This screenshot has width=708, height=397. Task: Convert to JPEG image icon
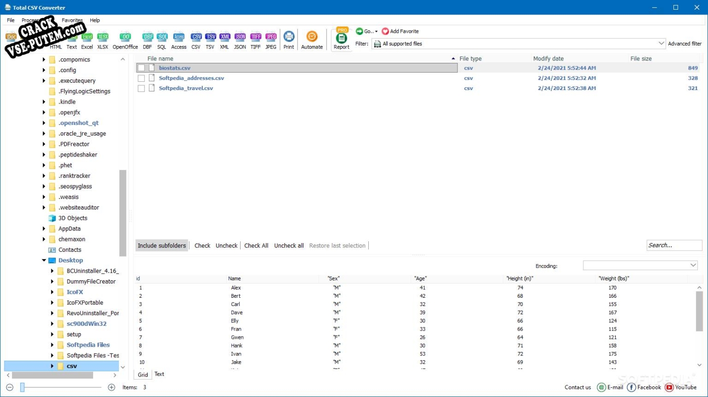271,41
